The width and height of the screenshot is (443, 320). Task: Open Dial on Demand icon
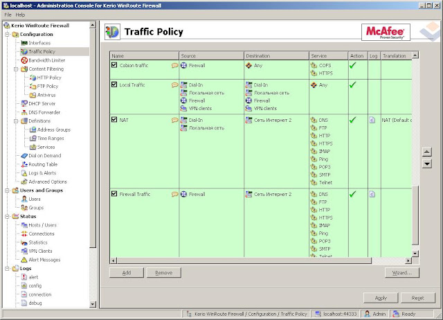click(24, 155)
